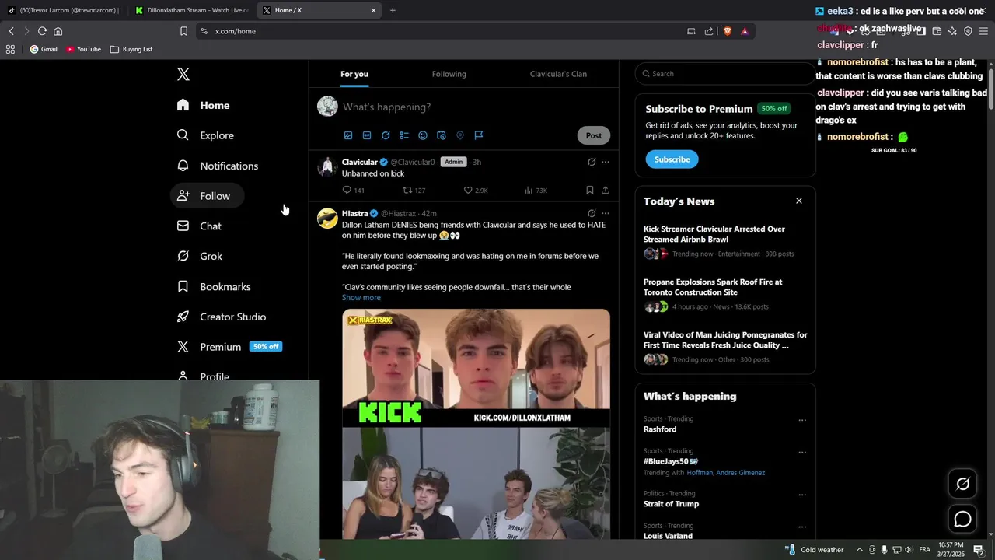
Task: Open more options for Rashford trend
Action: coord(802,420)
